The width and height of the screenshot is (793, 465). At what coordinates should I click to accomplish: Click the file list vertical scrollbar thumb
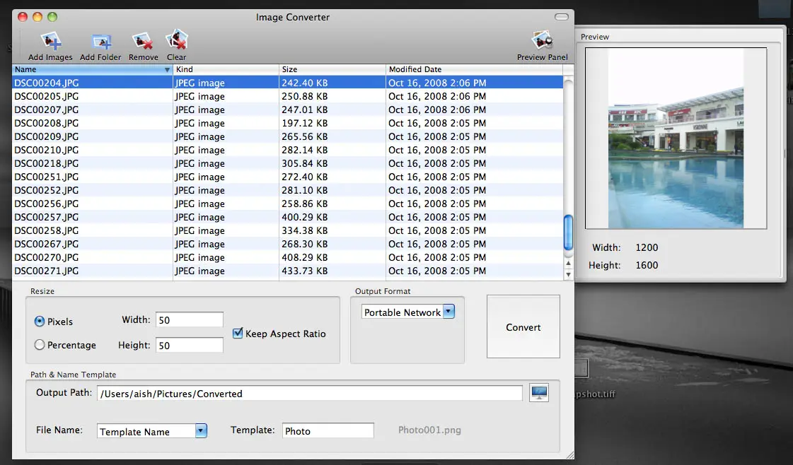click(569, 232)
